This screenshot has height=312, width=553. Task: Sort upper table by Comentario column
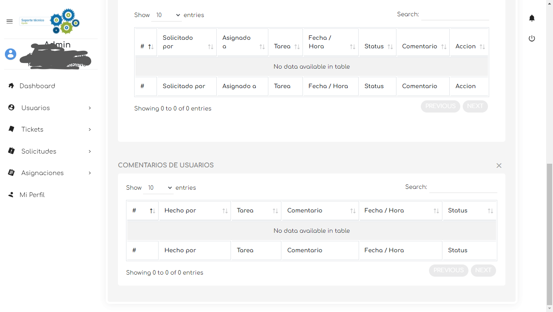pos(423,42)
